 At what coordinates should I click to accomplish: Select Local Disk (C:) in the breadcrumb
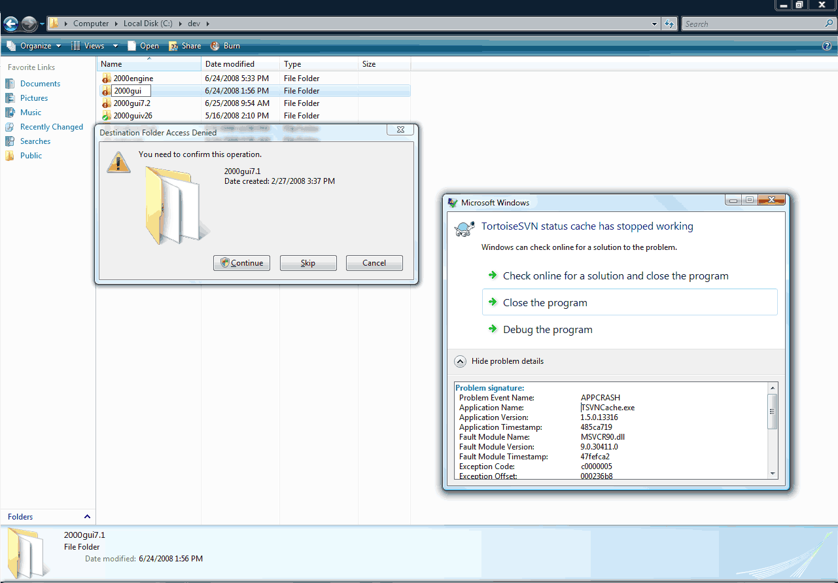(x=148, y=24)
